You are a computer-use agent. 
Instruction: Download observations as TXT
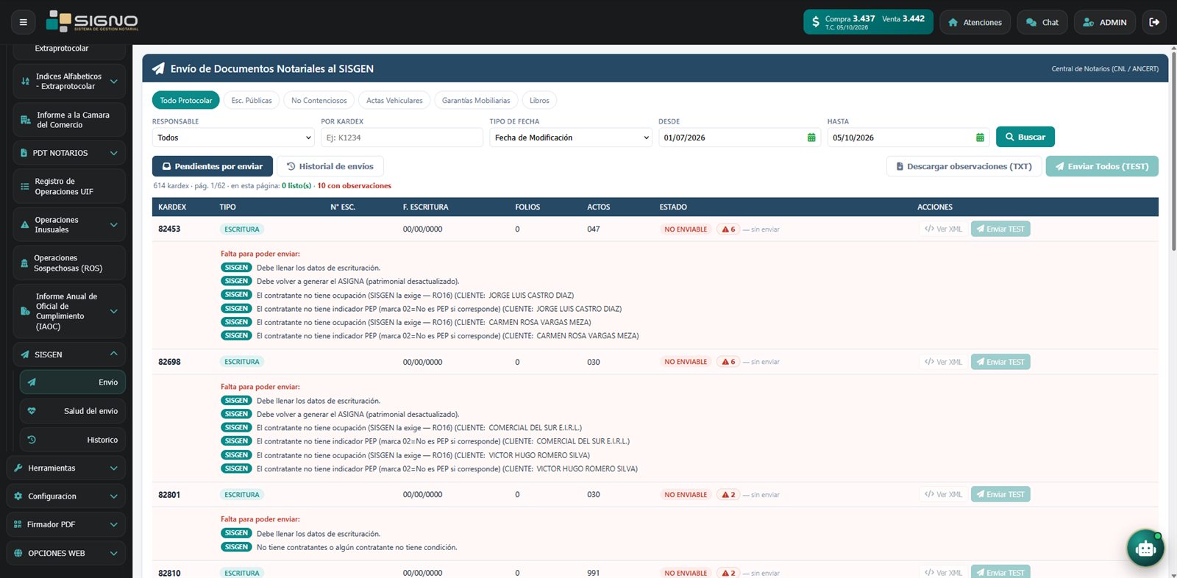pos(964,166)
